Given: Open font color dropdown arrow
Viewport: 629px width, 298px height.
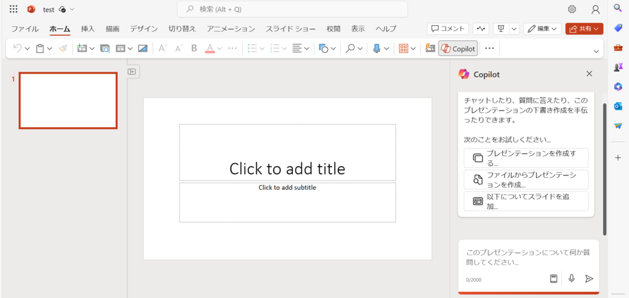Looking at the screenshot, I should click(220, 49).
